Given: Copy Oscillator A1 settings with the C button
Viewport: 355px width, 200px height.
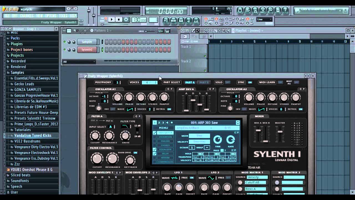Looking at the screenshot, I should coord(168,89).
